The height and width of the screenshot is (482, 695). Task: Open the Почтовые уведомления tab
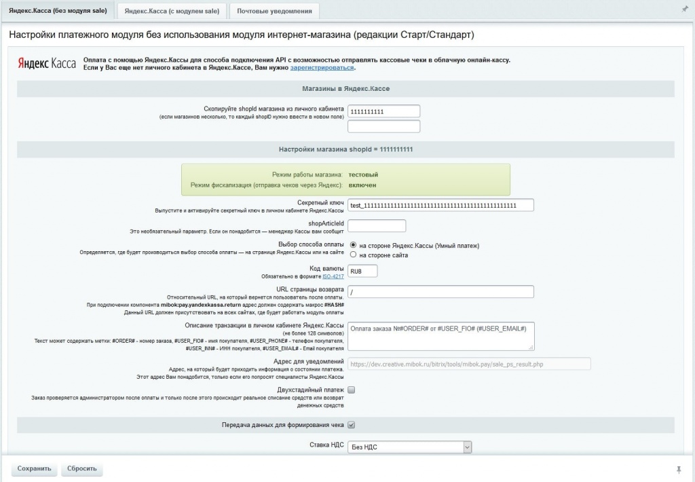[x=274, y=11]
